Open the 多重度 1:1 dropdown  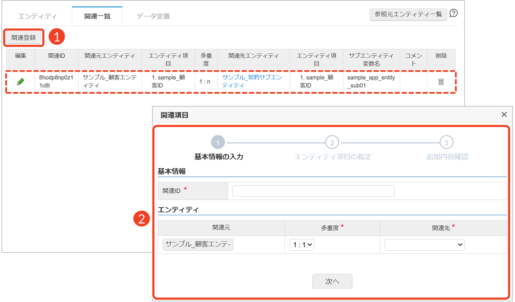coord(302,245)
